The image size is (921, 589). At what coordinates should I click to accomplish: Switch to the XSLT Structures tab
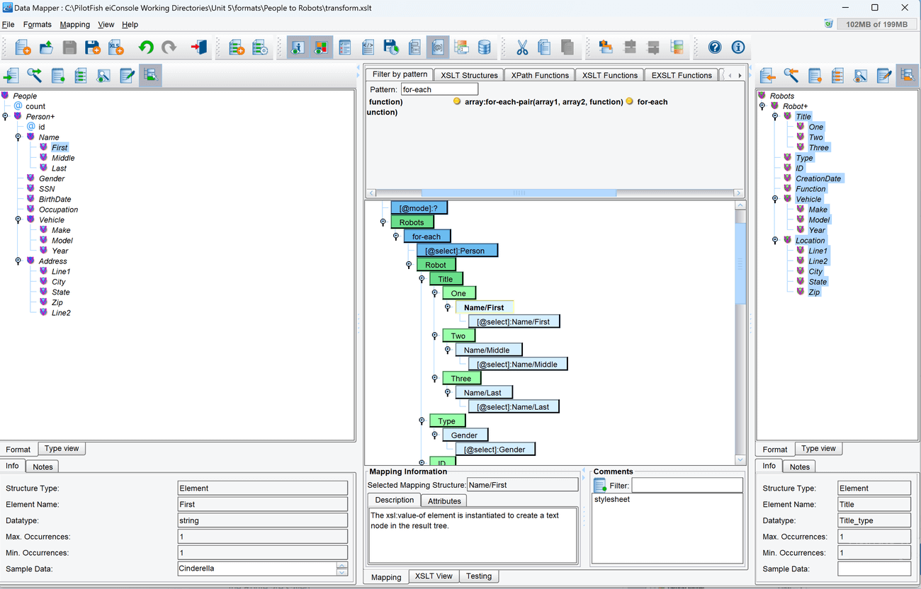click(469, 75)
